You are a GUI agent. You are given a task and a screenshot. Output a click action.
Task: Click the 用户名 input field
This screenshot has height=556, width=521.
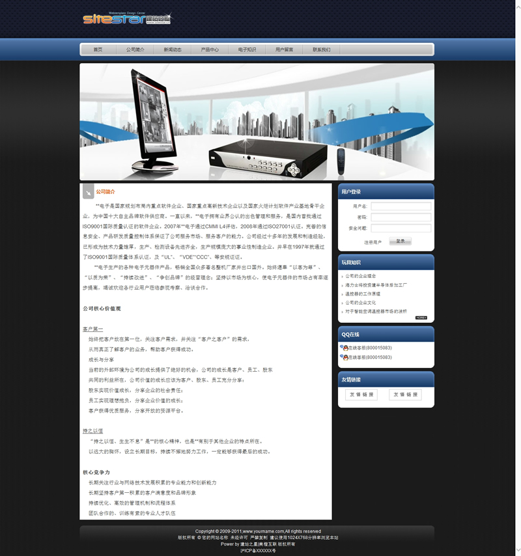401,206
